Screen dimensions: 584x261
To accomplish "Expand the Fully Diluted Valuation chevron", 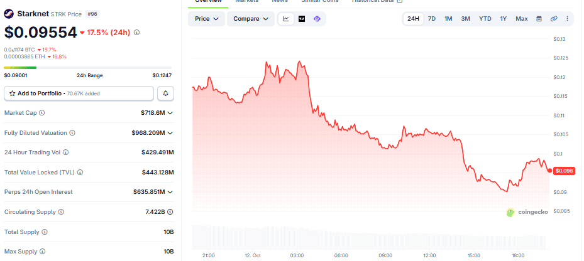I will (x=170, y=133).
